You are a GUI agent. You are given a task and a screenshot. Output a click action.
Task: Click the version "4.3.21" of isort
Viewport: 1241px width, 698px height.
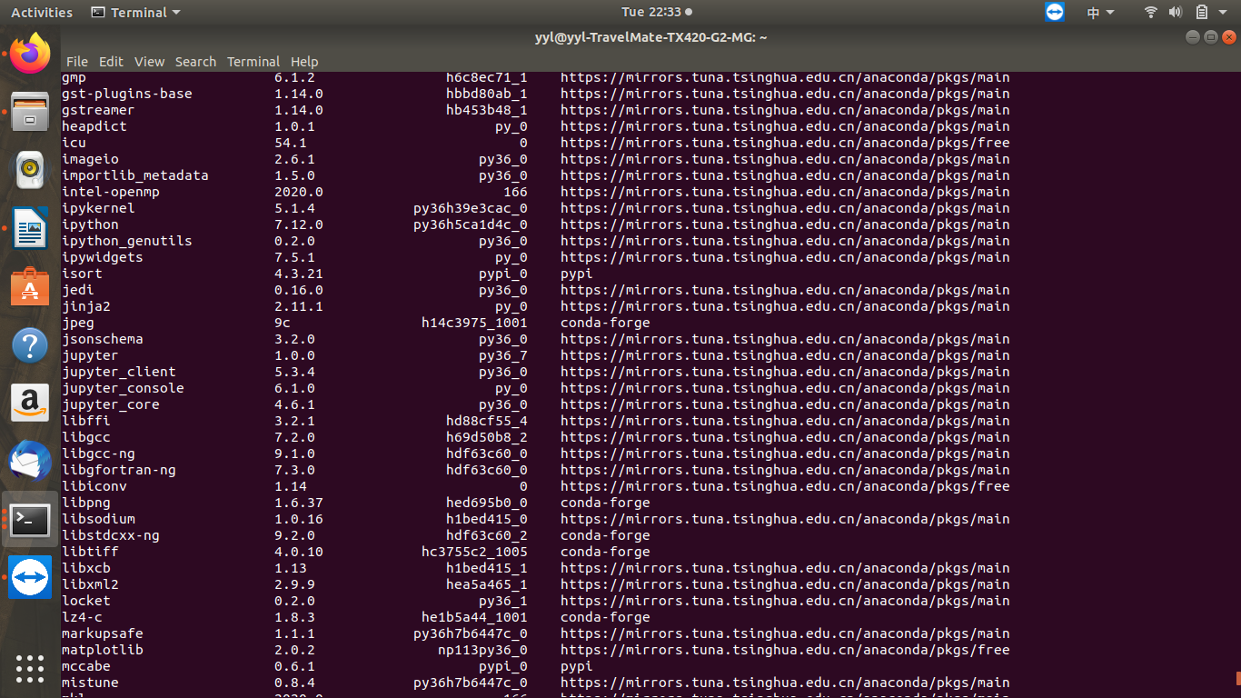[299, 274]
